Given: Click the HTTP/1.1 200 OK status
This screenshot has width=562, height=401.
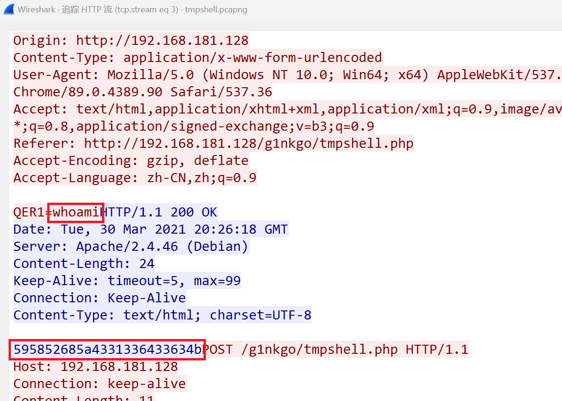Looking at the screenshot, I should pos(160,212).
